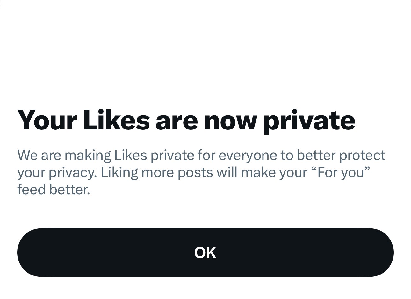This screenshot has height=299, width=411.
Task: Click the word "making" in the description
Action: (x=88, y=156)
